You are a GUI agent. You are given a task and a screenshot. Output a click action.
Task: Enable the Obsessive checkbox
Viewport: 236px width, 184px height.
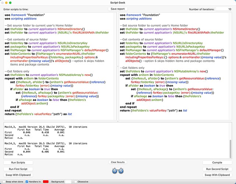[x=76, y=181]
